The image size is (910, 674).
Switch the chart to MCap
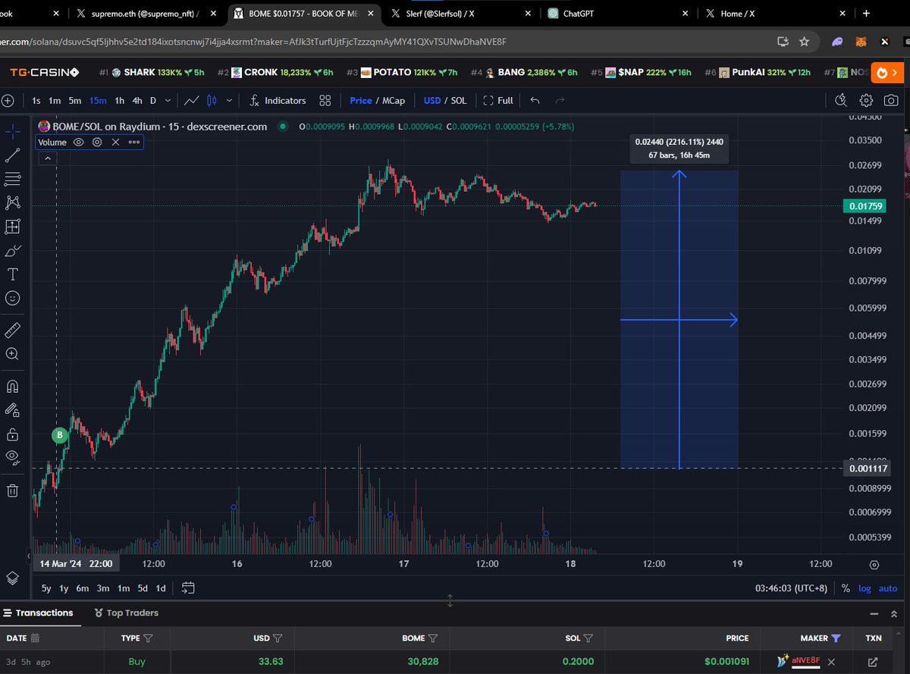coord(394,100)
